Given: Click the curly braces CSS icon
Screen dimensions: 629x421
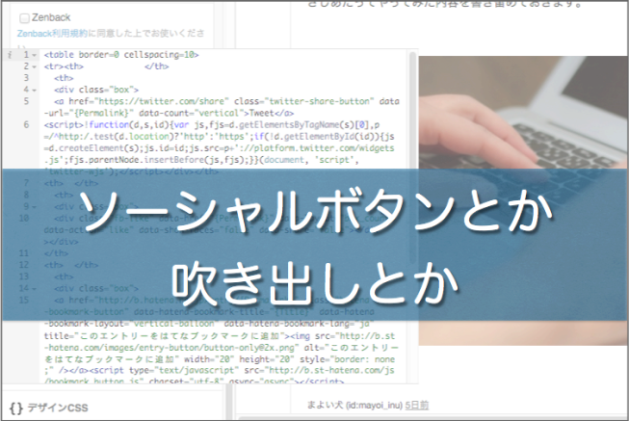Looking at the screenshot, I should pyautogui.click(x=16, y=408).
